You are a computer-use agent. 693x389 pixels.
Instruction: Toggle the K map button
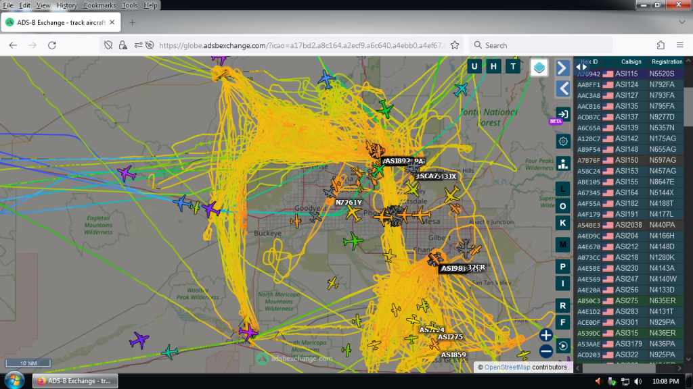562,223
